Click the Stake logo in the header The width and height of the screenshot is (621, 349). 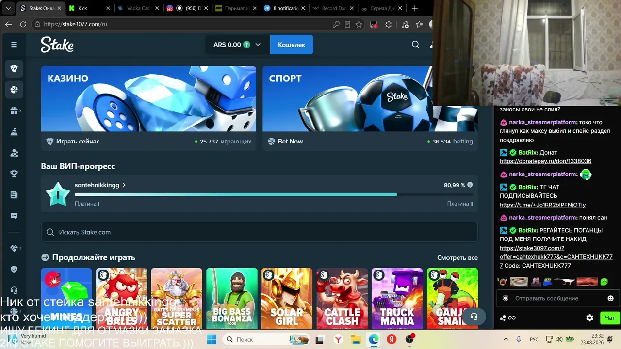pos(57,45)
